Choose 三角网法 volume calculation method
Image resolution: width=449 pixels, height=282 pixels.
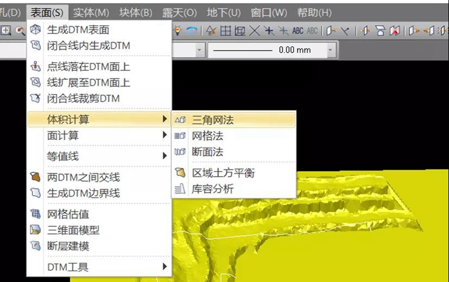click(233, 120)
